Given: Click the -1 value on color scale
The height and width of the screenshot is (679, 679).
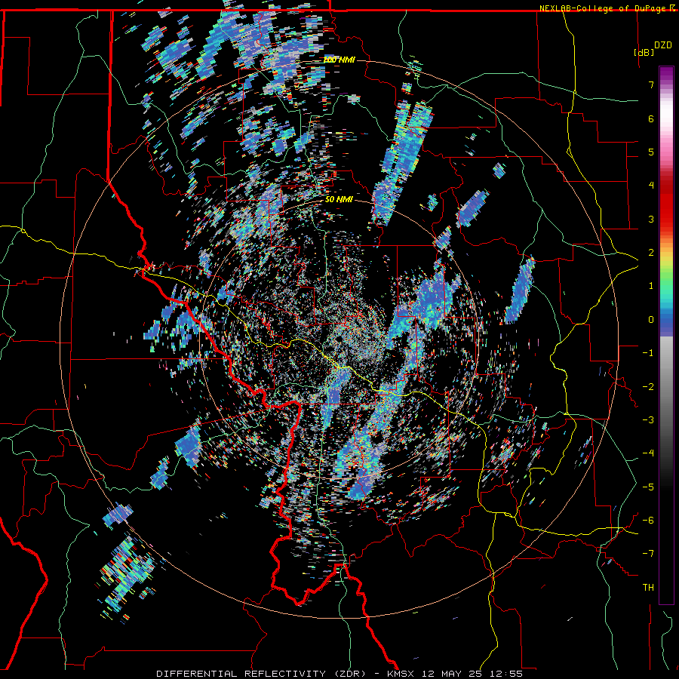Looking at the screenshot, I should point(648,353).
